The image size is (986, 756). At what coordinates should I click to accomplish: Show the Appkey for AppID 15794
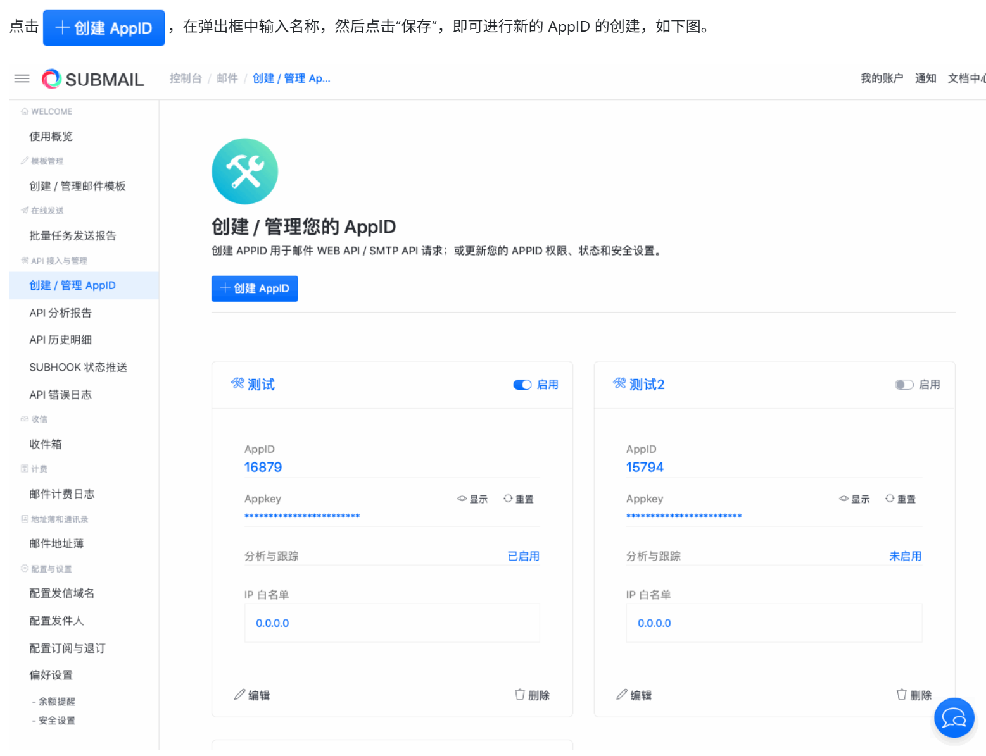854,499
